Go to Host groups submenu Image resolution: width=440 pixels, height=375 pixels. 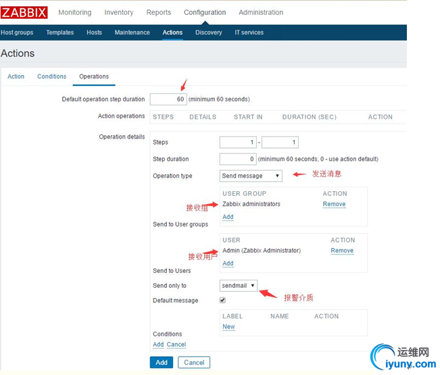point(17,32)
